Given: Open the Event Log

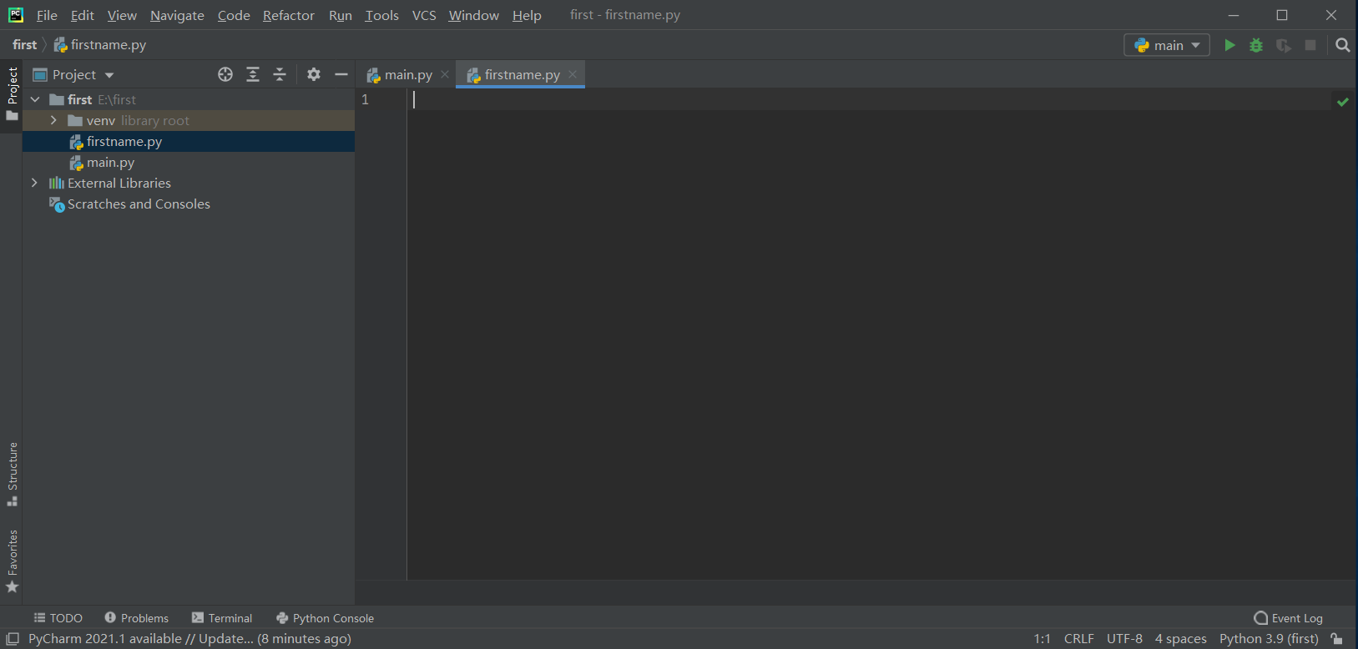Looking at the screenshot, I should click(x=1288, y=618).
